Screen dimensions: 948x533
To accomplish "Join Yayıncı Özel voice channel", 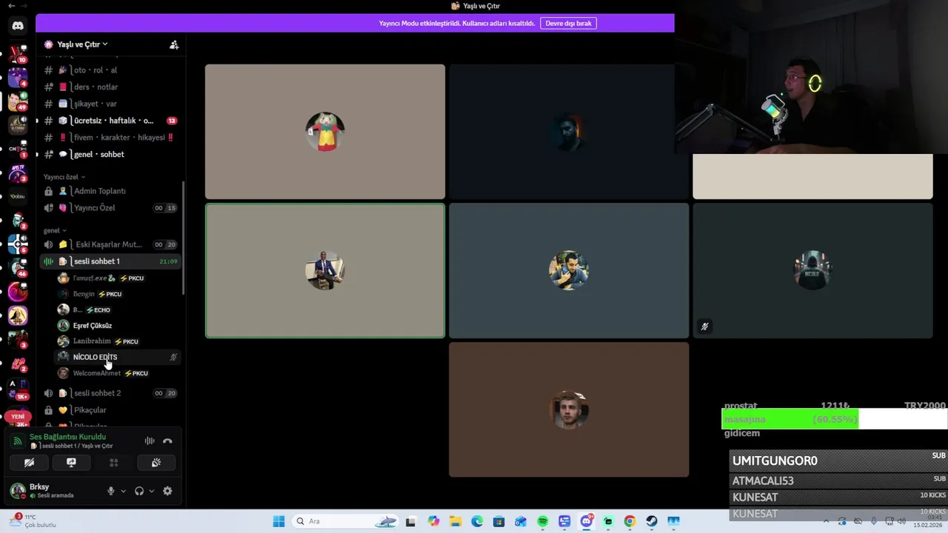I will coord(110,208).
